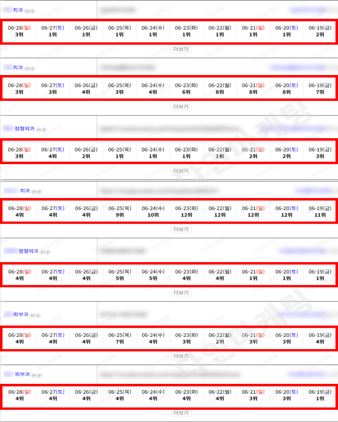The height and width of the screenshot is (422, 338).
Task: Select the 06-22 8위 rank cell
Action: (x=220, y=89)
